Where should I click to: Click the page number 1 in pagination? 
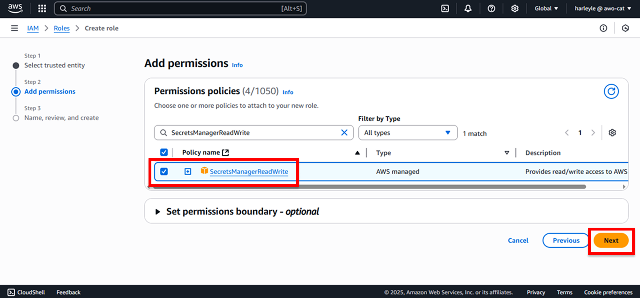tap(580, 133)
